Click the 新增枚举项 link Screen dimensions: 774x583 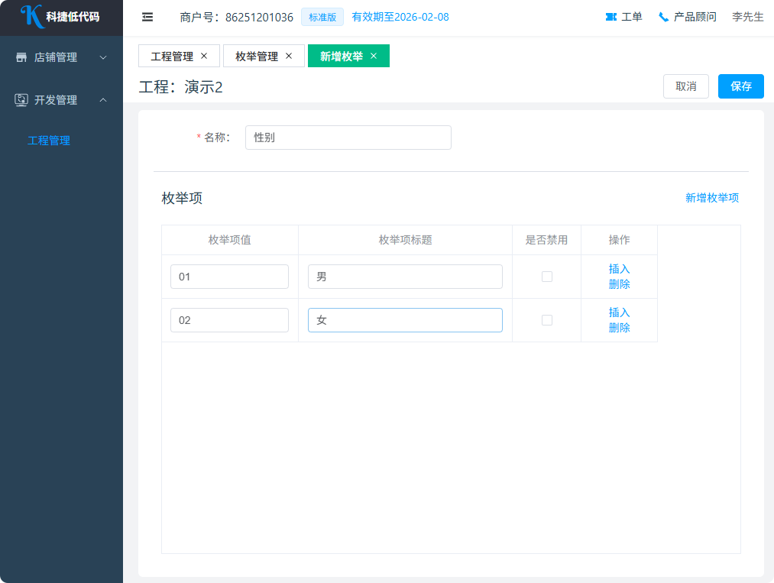pos(711,198)
